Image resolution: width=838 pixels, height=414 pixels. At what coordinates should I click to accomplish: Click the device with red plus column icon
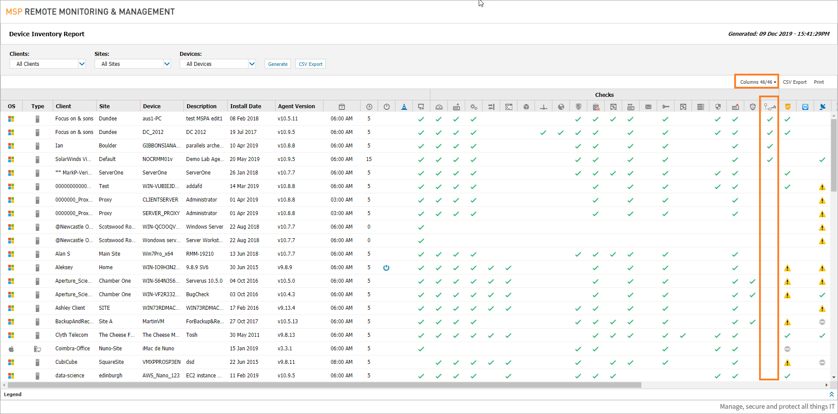point(736,106)
